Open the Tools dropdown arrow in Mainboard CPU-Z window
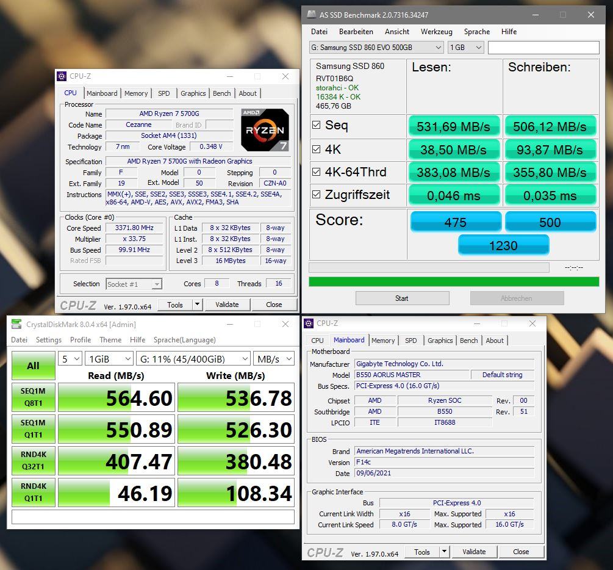The width and height of the screenshot is (613, 570). [x=444, y=552]
